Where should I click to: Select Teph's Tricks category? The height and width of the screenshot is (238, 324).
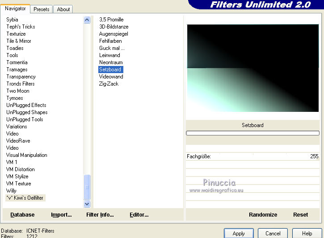21,27
